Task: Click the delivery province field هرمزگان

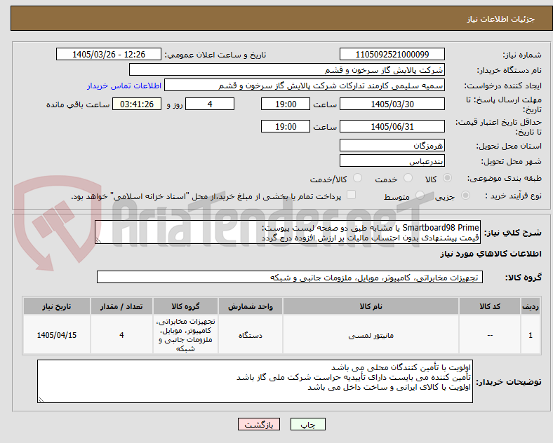Action: [392, 145]
